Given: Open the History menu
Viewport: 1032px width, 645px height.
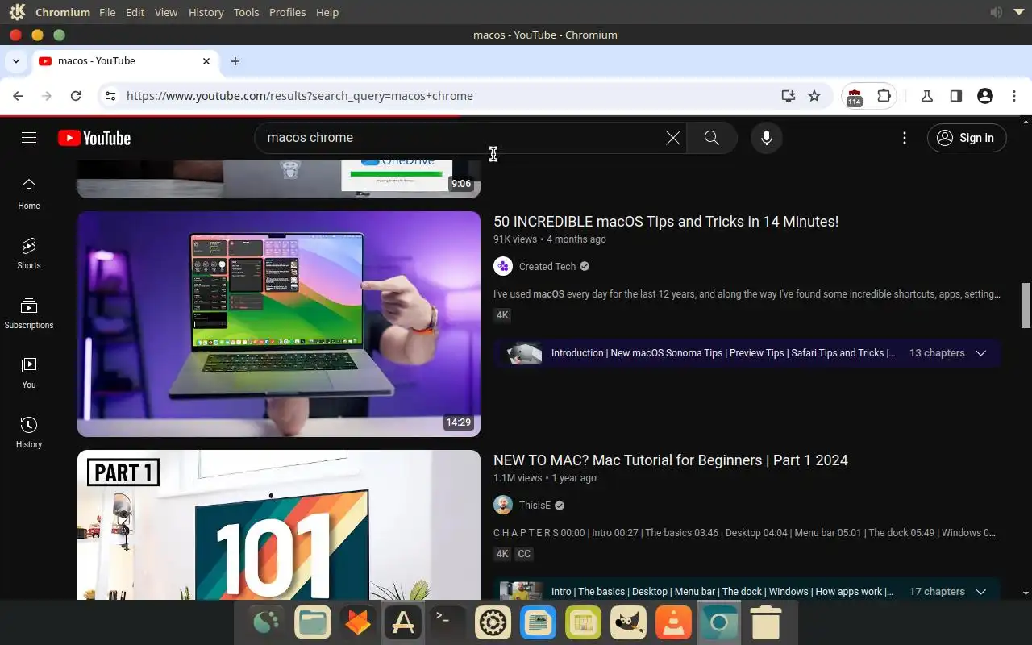Looking at the screenshot, I should [206, 12].
